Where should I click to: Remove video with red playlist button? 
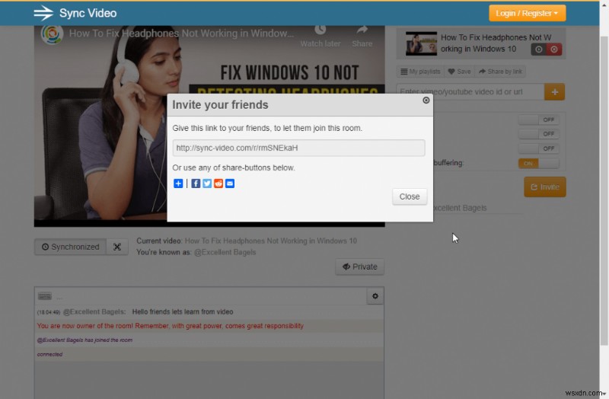tap(555, 49)
